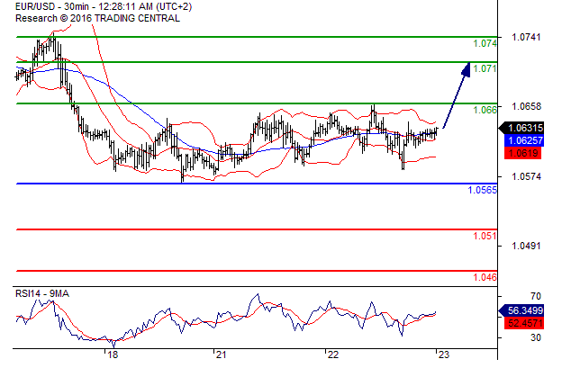The image size is (562, 368).
Task: Click the blue moving average tag 1.06257
Action: tap(524, 140)
